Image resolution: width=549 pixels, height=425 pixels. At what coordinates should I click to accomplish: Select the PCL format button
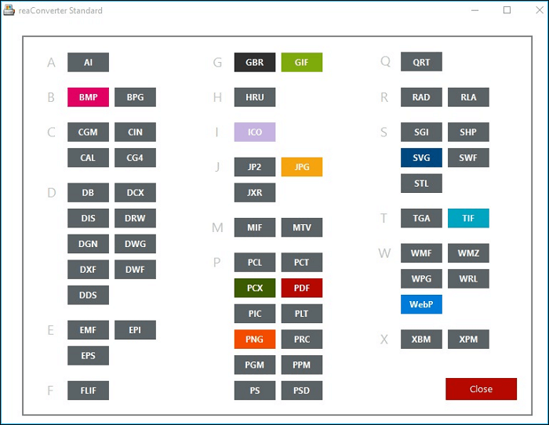[255, 262]
